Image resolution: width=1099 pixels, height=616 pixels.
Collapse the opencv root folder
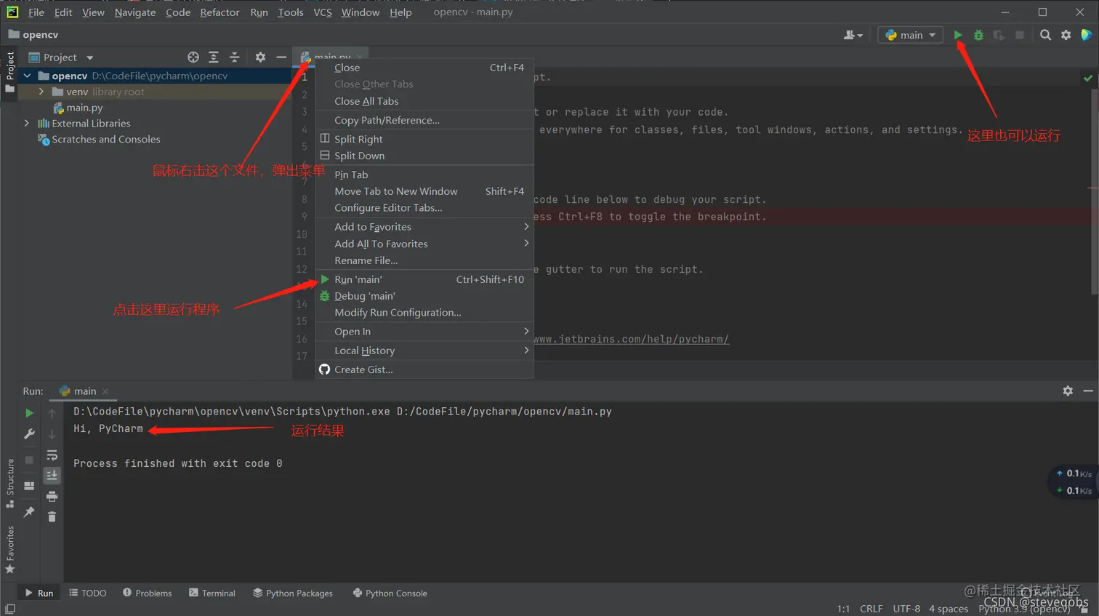27,76
